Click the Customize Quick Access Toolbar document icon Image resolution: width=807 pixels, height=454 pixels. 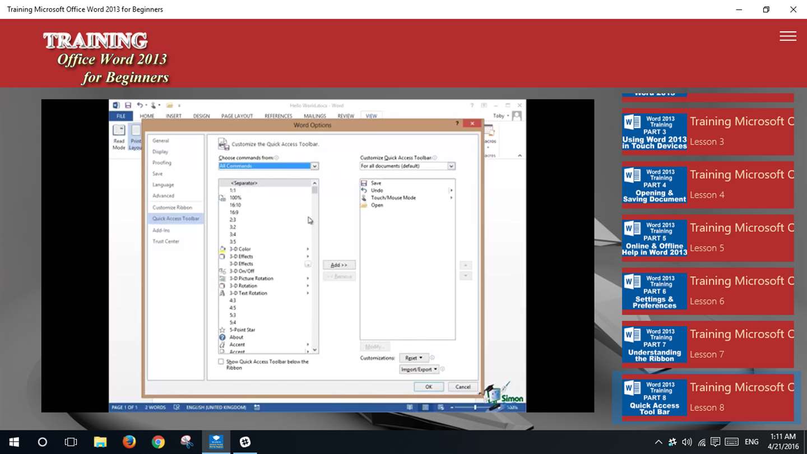(x=224, y=144)
